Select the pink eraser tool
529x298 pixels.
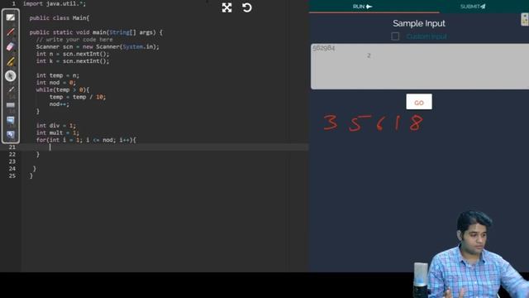[11, 46]
